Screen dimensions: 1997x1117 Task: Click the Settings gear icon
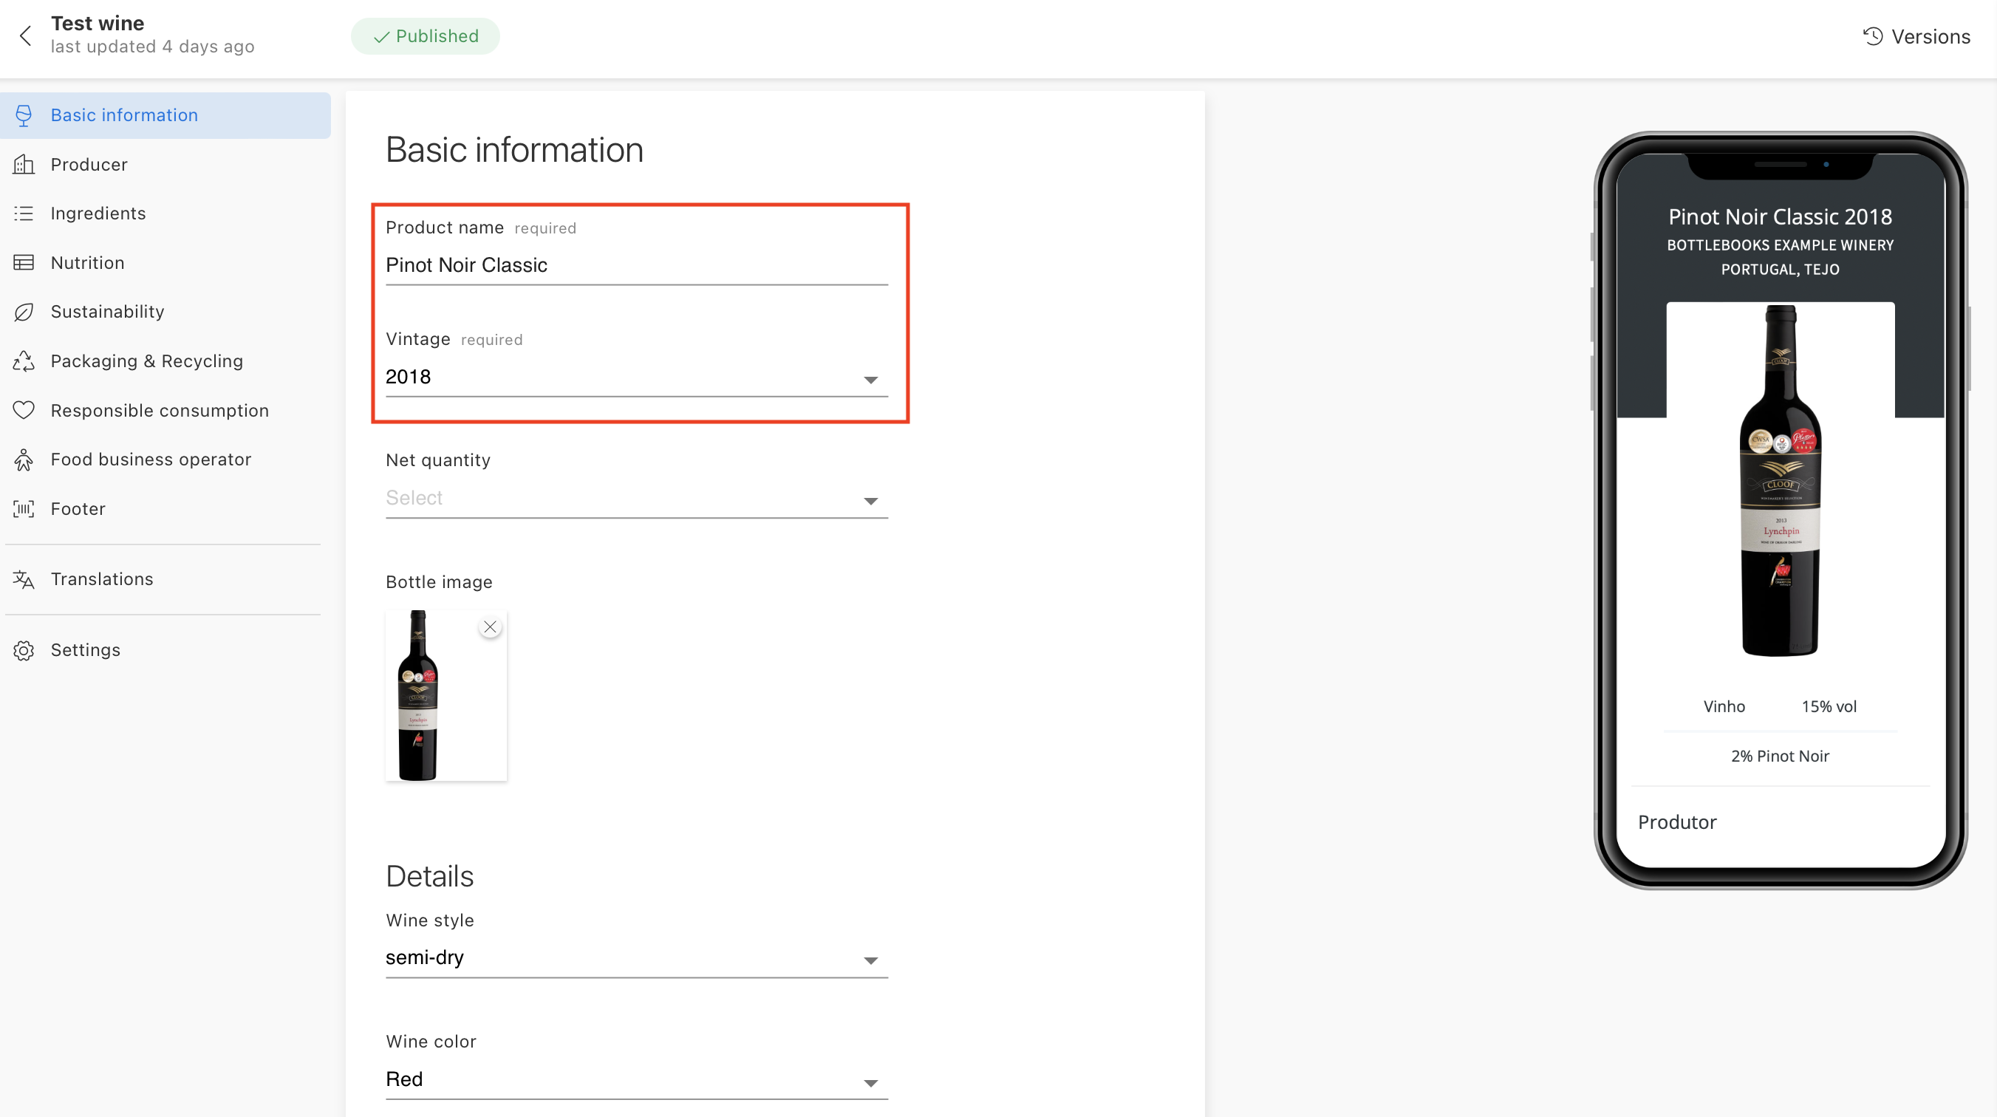24,649
